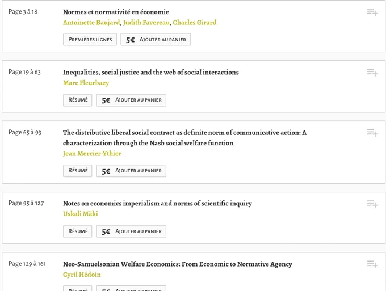Open author page of Judith Favereau

click(x=146, y=22)
